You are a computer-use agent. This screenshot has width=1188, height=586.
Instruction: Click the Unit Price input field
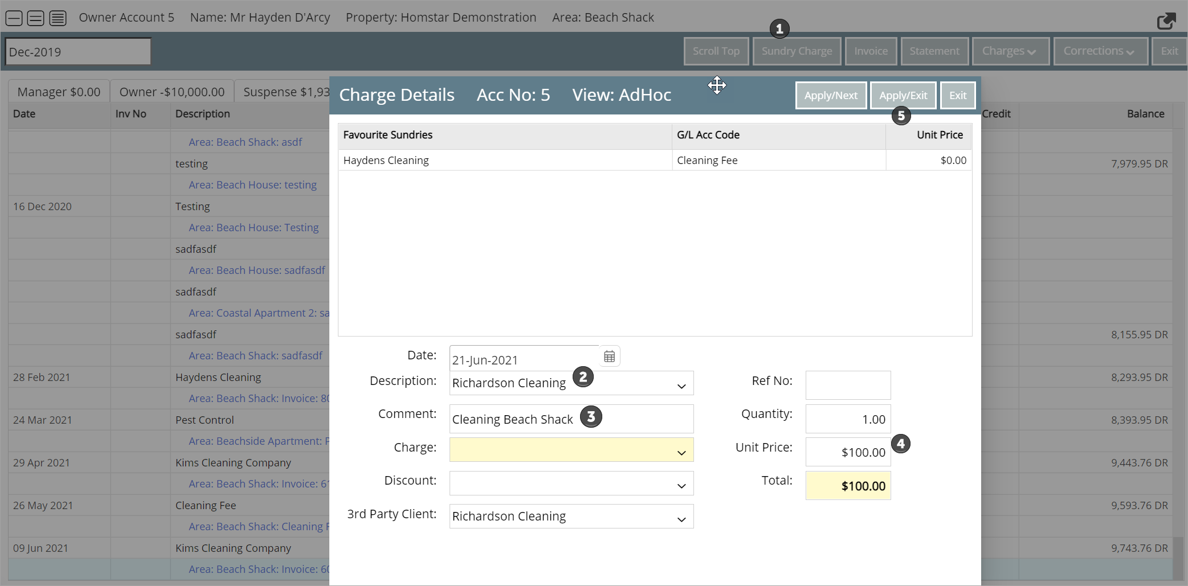pos(848,452)
